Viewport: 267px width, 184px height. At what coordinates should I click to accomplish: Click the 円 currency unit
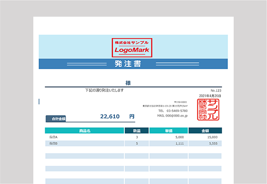[132, 116]
